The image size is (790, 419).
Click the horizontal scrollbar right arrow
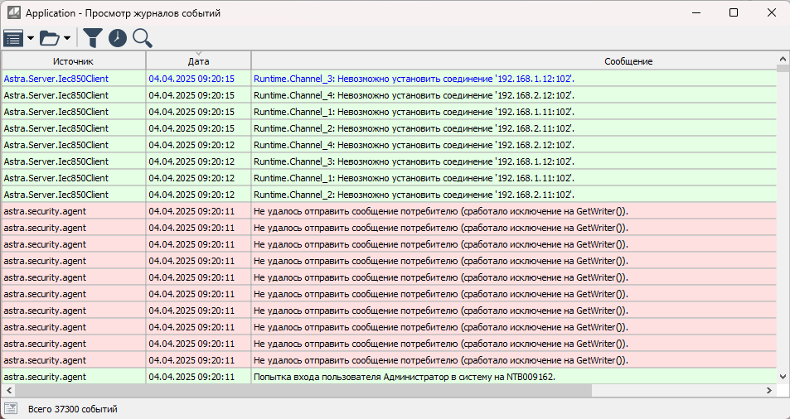(x=771, y=390)
